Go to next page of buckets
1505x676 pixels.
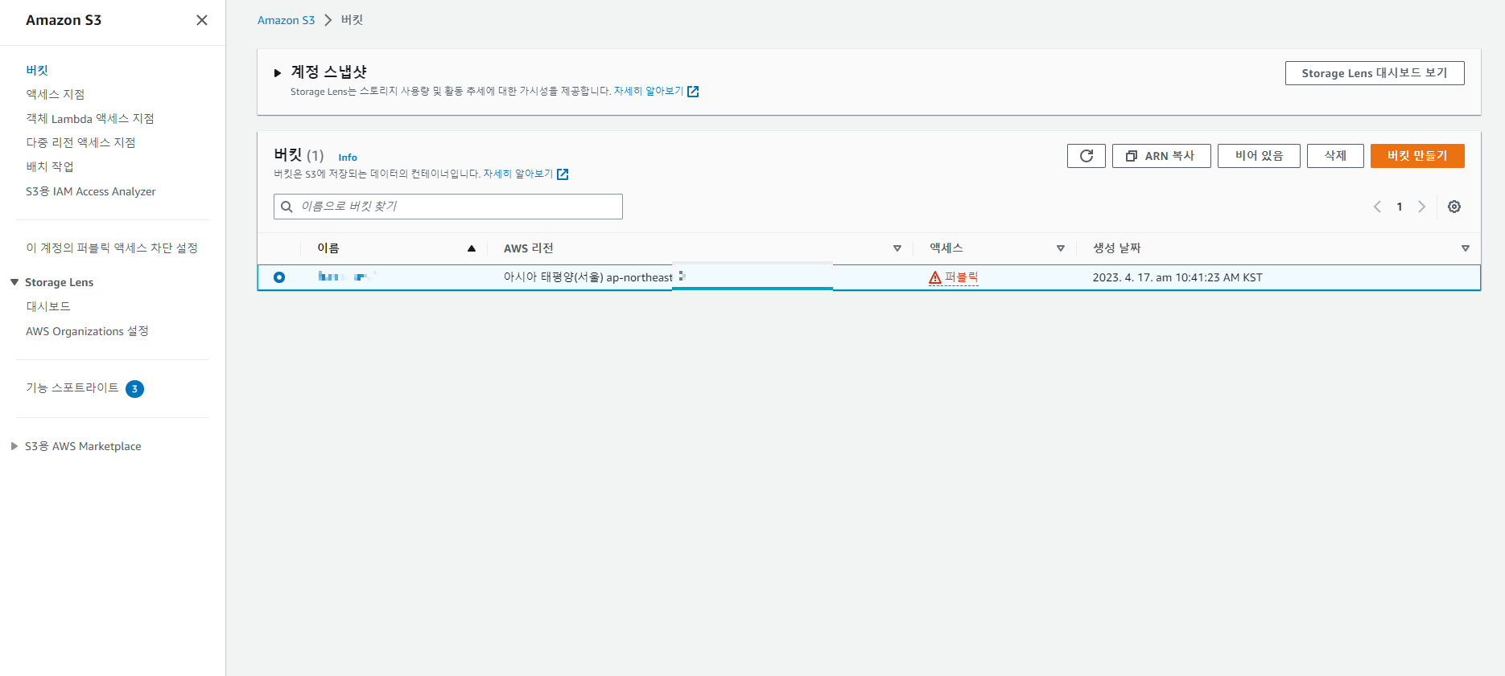1422,207
